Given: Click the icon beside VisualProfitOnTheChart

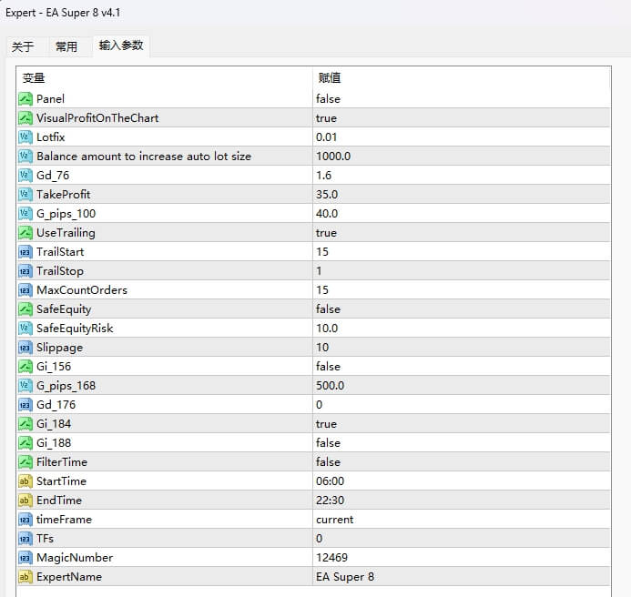Looking at the screenshot, I should coord(25,118).
